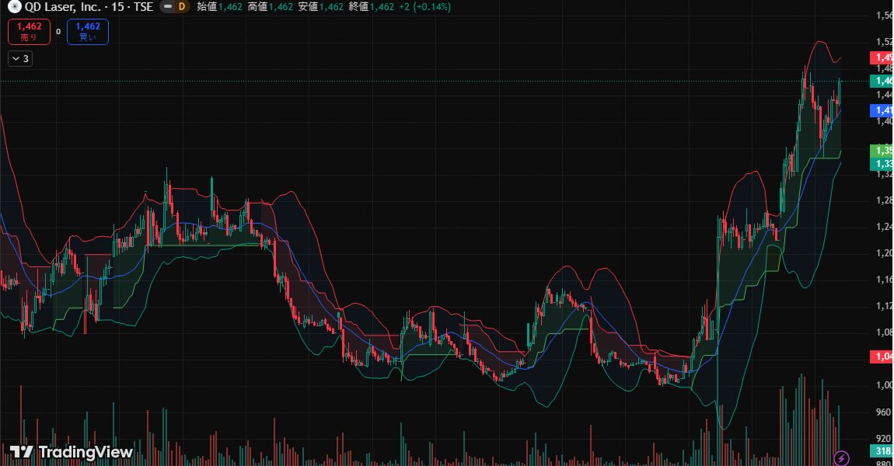Viewport: 894px width, 466px height.
Task: Click the red 1,04 axis label
Action: point(882,356)
